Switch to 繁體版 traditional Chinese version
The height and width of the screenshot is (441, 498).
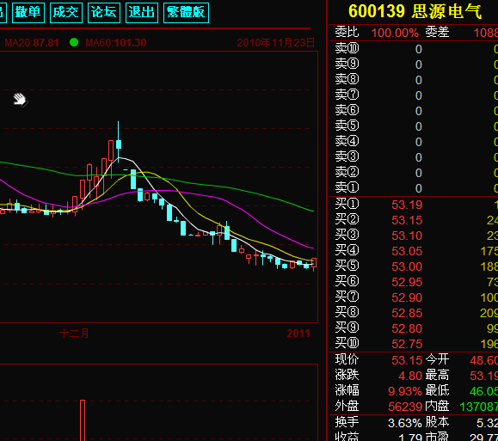tap(186, 13)
